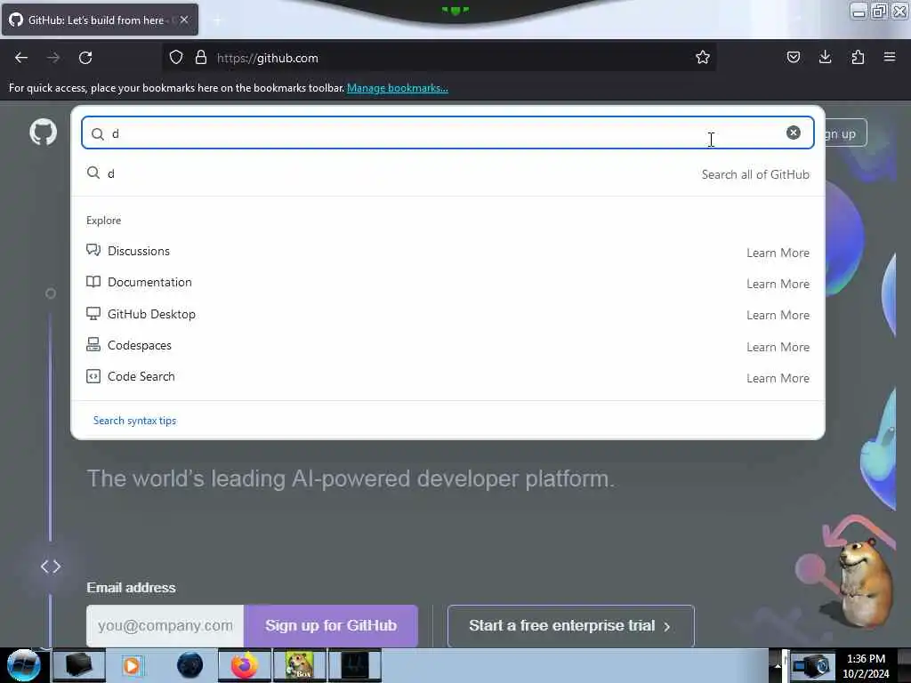Screen dimensions: 911x683
Task: Click the Discussions speech bubble icon
Action: coord(93,250)
